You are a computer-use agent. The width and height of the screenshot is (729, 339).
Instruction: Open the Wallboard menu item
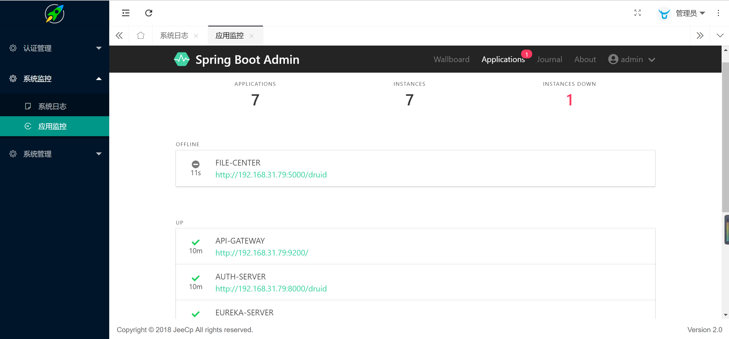(451, 59)
